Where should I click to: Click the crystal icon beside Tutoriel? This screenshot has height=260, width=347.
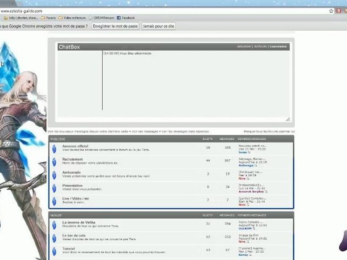54,251
